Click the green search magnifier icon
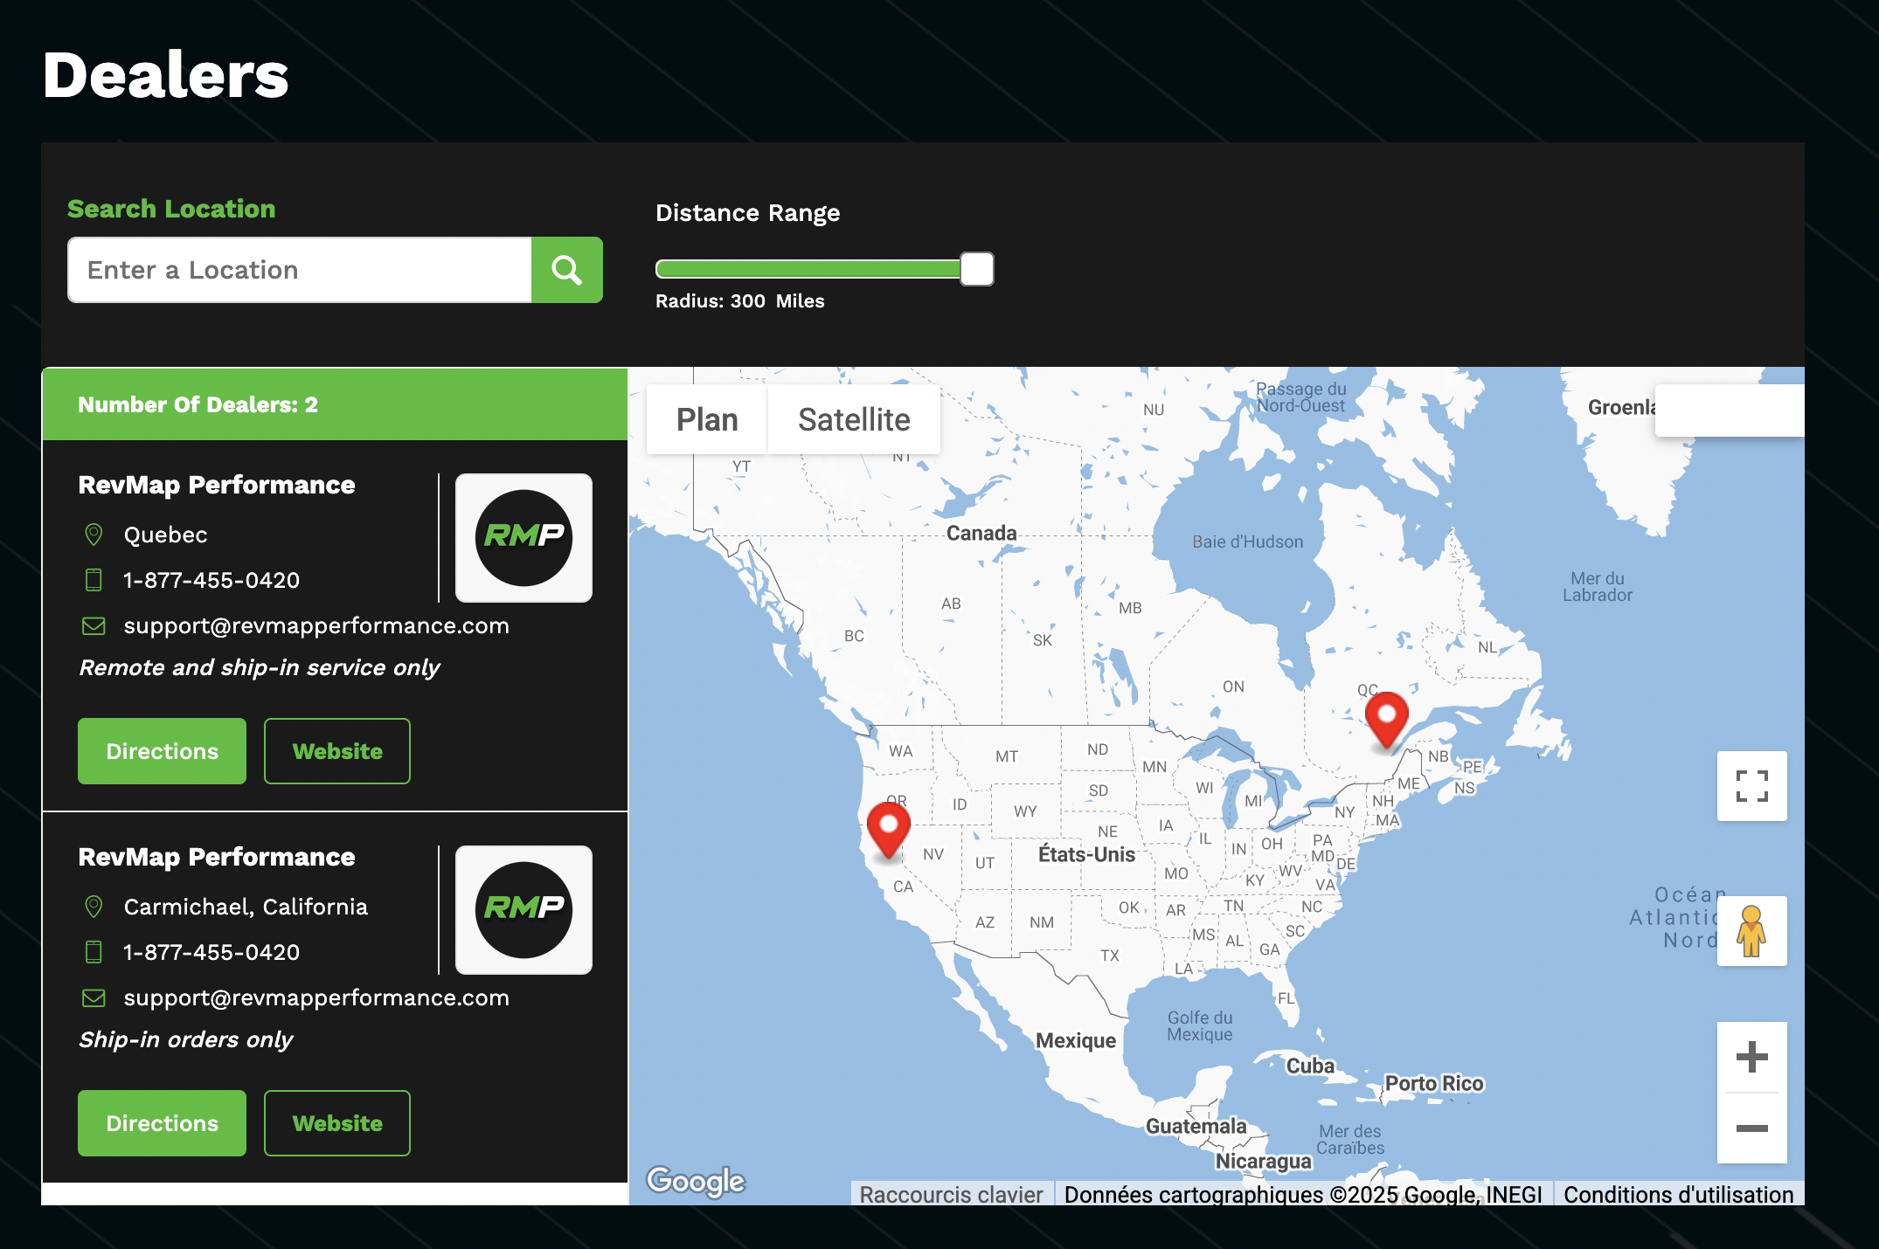 (566, 270)
